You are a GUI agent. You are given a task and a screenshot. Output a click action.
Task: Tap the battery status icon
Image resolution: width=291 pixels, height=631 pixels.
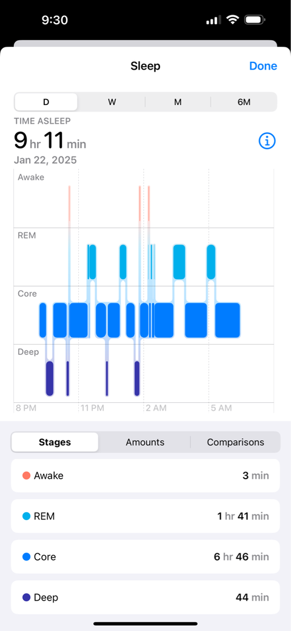click(254, 19)
